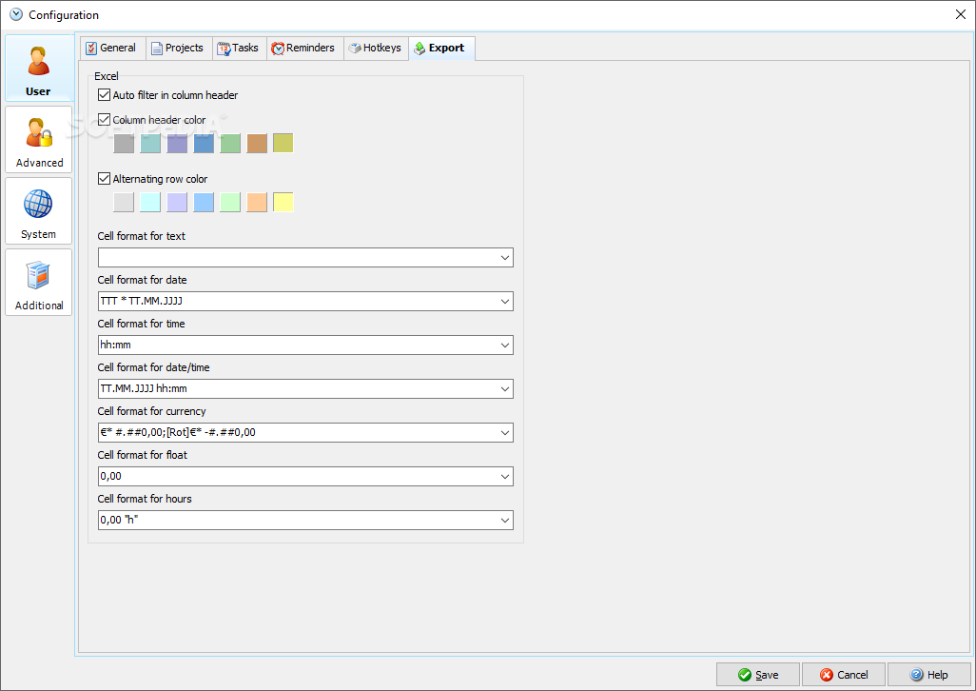Switch to the Projects tab
976x691 pixels.
tap(179, 48)
